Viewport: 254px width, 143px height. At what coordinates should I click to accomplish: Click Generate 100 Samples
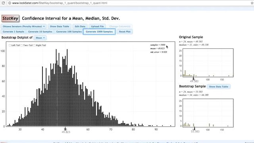pos(69,32)
